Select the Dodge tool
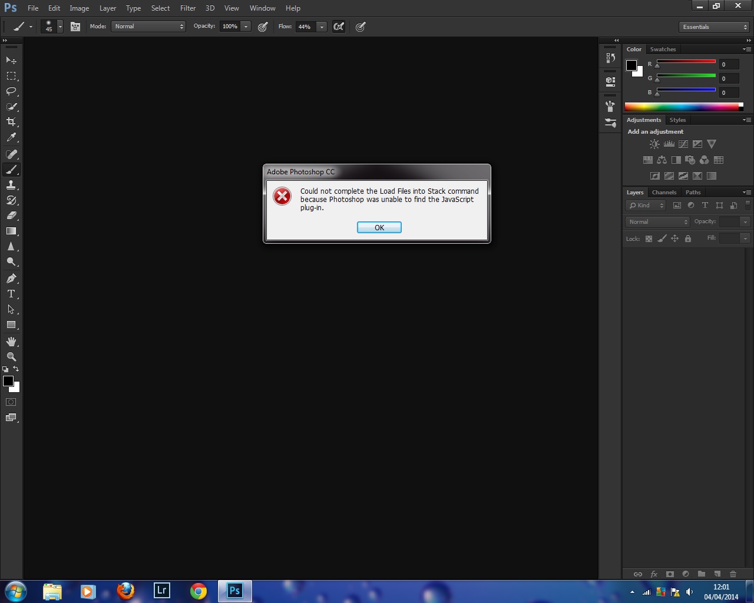The width and height of the screenshot is (754, 603). pyautogui.click(x=11, y=262)
